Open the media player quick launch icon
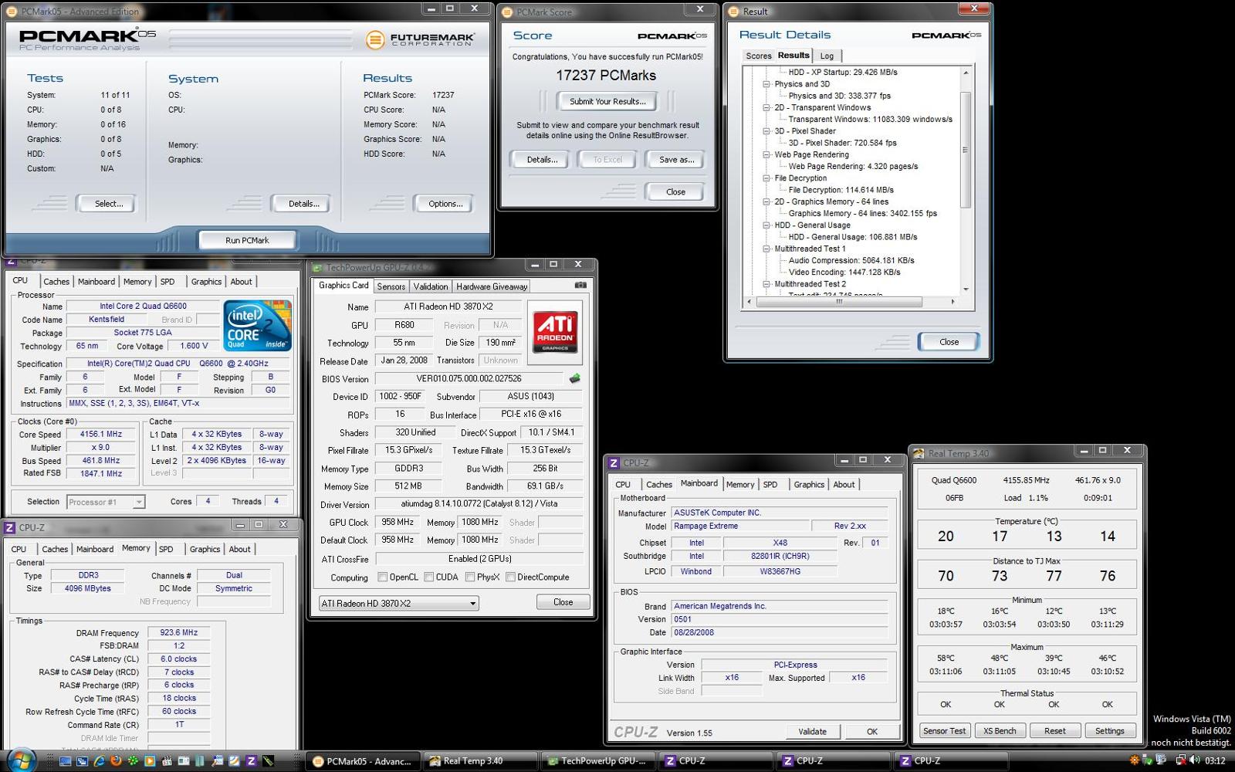Viewport: 1235px width, 772px height. (x=150, y=761)
